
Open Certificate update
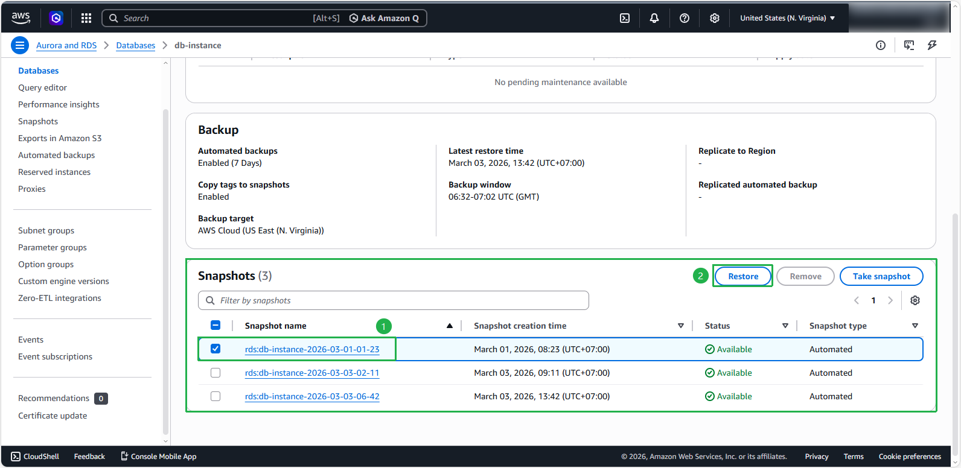pyautogui.click(x=53, y=416)
